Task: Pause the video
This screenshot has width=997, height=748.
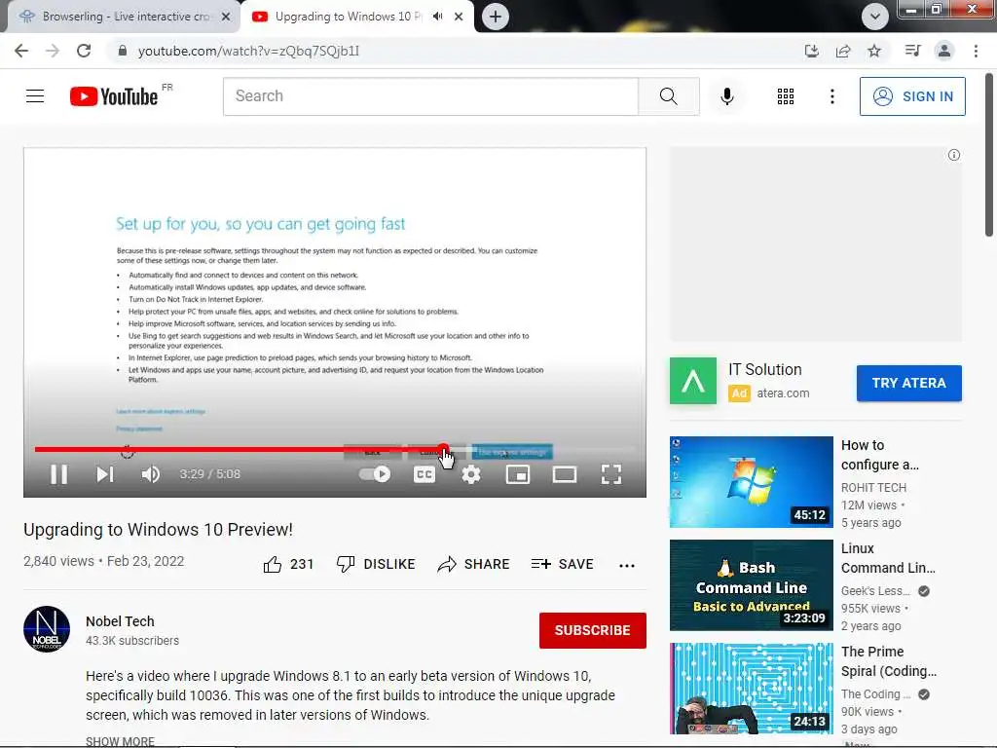Action: tap(59, 474)
